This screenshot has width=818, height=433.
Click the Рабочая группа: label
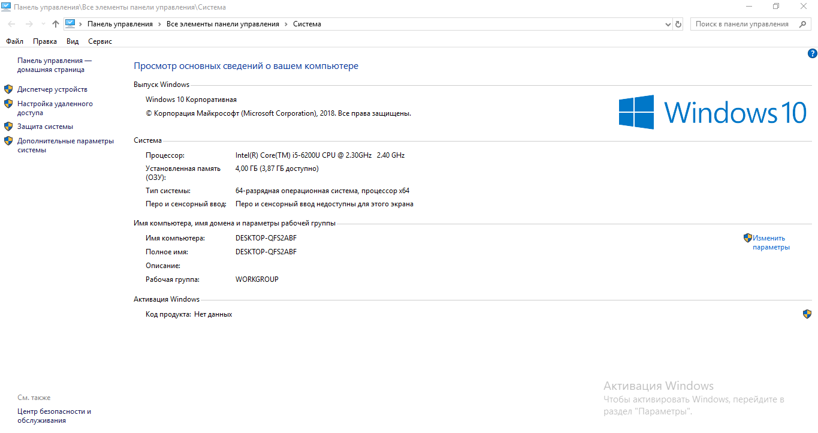(173, 279)
